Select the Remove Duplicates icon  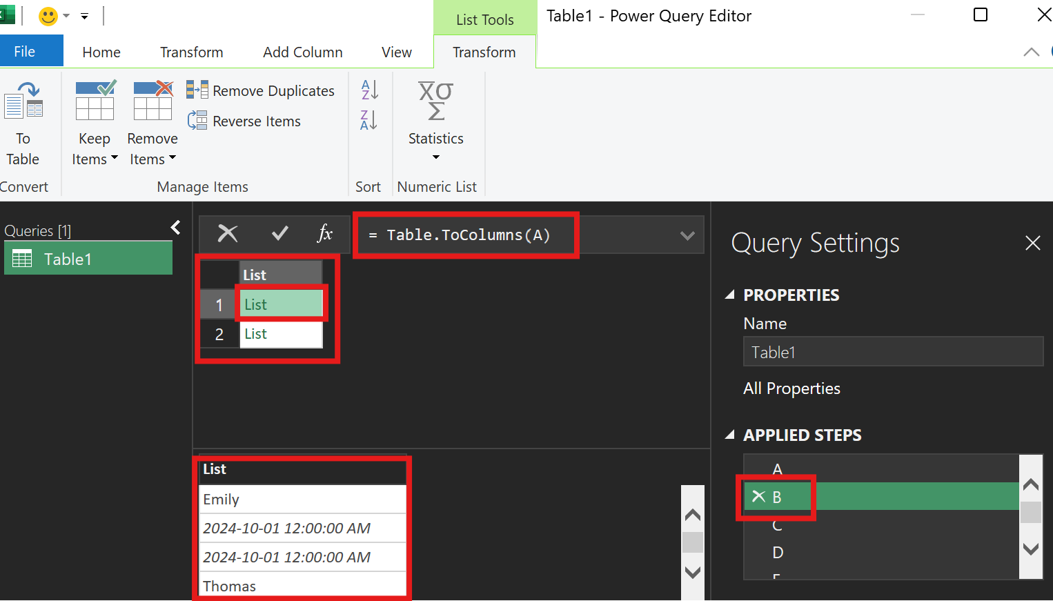[x=197, y=90]
